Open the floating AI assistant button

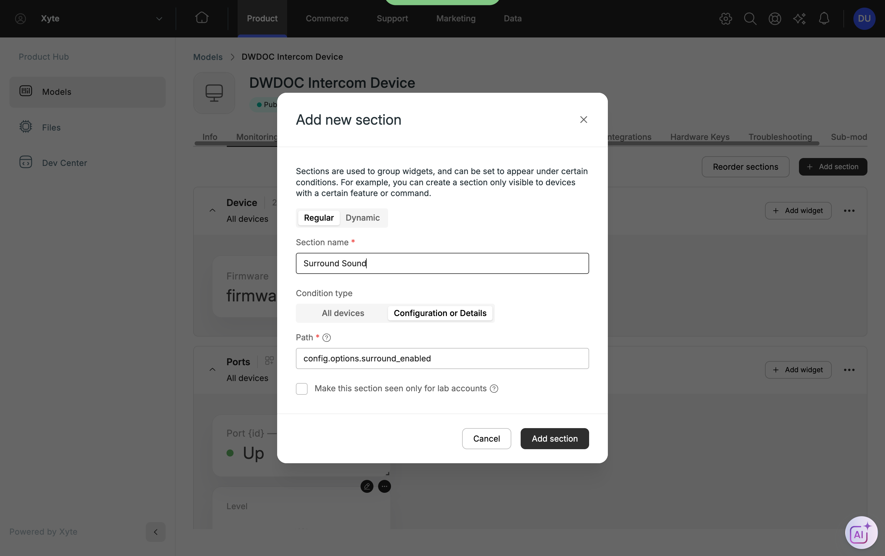tap(861, 533)
